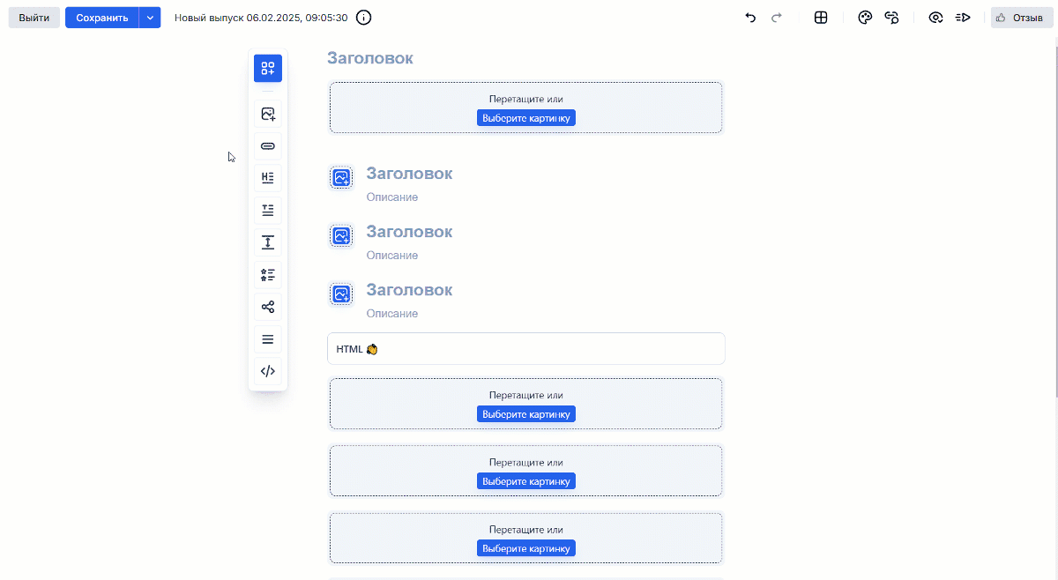
Task: Select the menu lines block tool
Action: click(x=268, y=339)
